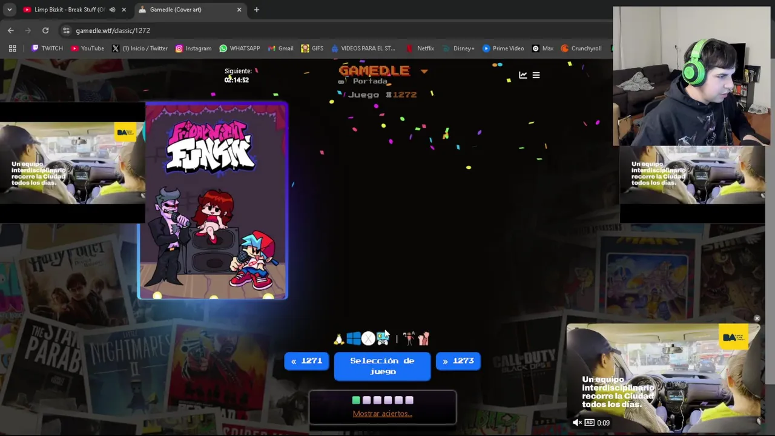Viewport: 775px width, 436px height.
Task: Click the raised hands genre icon
Action: [x=423, y=339]
